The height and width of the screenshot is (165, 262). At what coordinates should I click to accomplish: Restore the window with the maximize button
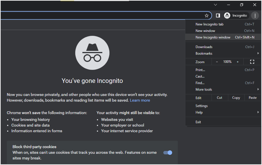(242, 5)
